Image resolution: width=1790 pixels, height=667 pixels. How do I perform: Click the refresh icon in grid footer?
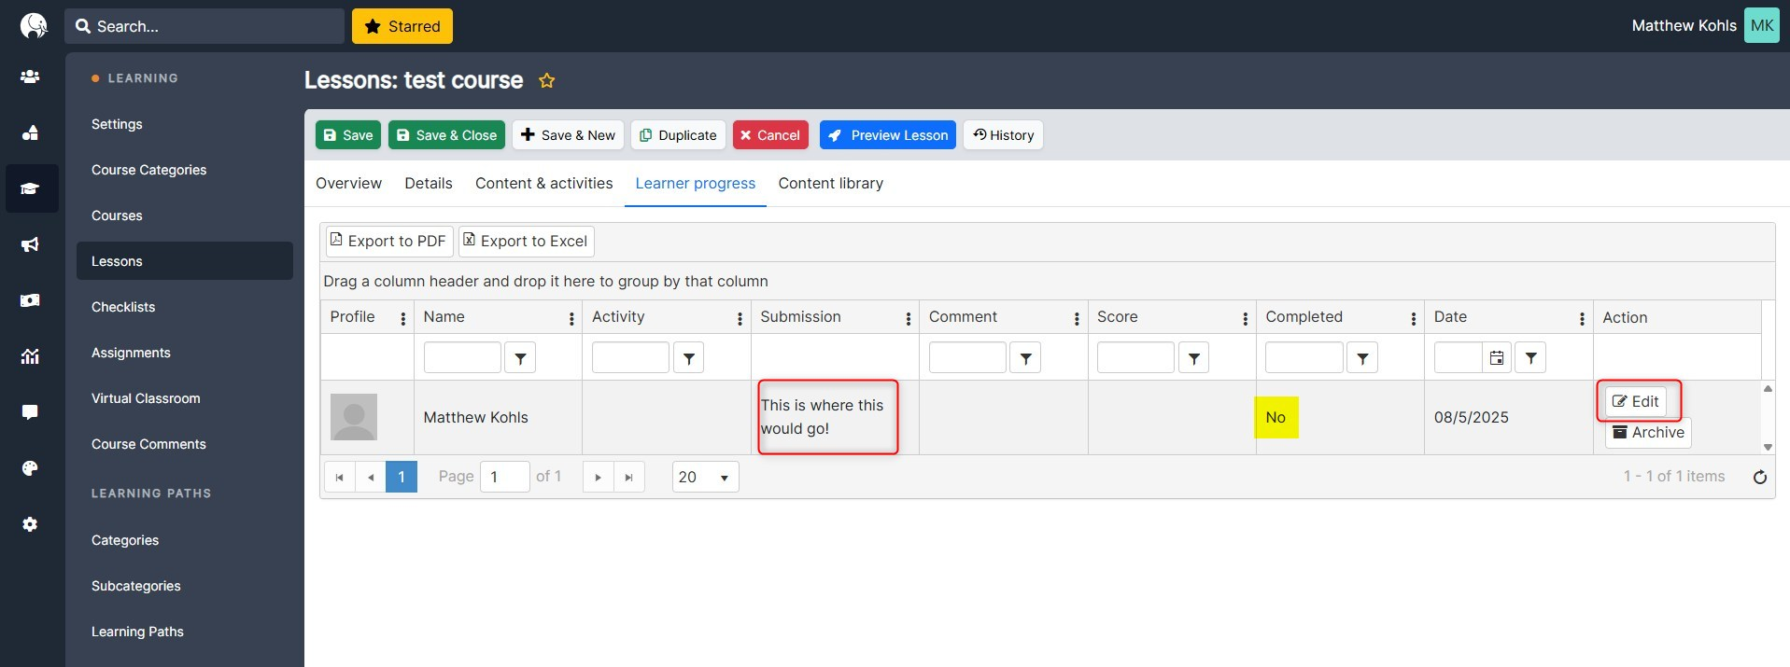(x=1759, y=478)
